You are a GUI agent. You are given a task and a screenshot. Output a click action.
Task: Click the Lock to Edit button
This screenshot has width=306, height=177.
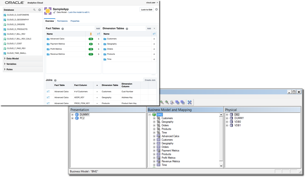pyautogui.click(x=146, y=10)
